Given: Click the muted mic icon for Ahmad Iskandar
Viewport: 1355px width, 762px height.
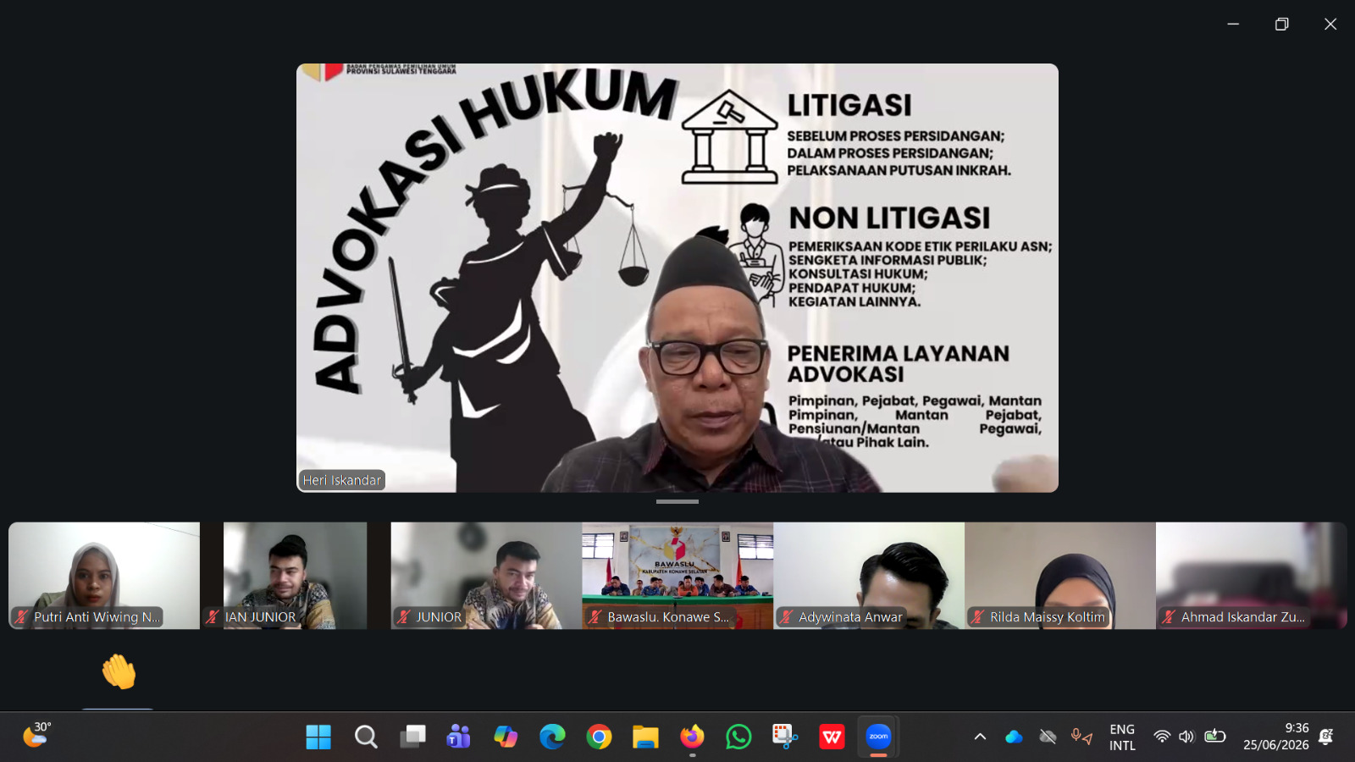Looking at the screenshot, I should coord(1170,617).
